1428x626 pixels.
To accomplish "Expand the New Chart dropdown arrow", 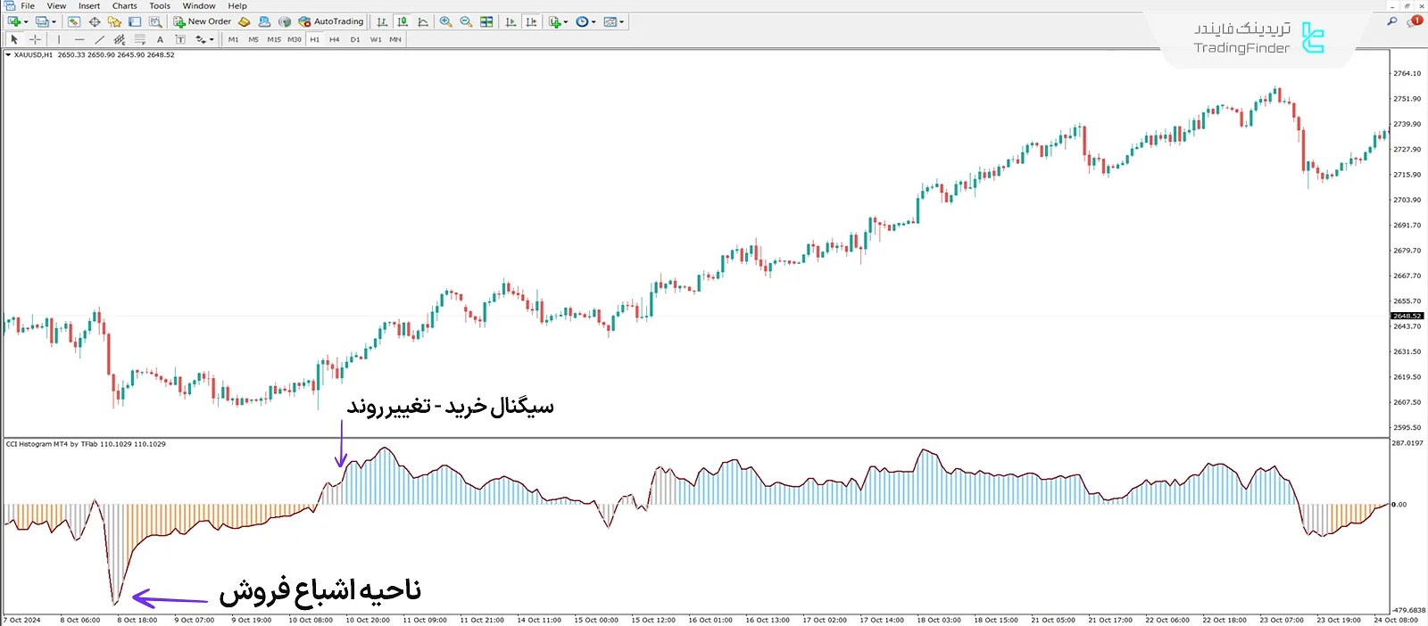I will [26, 21].
